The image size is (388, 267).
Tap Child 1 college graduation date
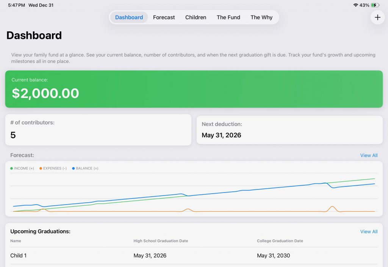[x=273, y=256]
